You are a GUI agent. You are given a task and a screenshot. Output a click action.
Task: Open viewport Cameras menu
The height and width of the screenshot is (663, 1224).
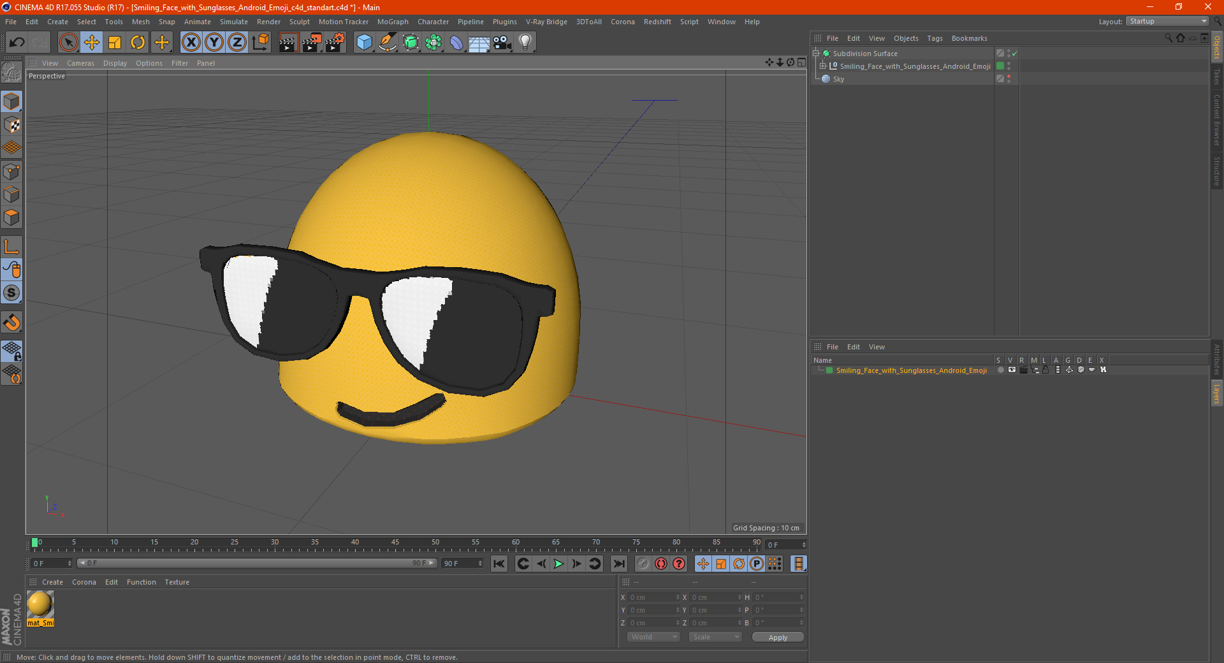80,63
